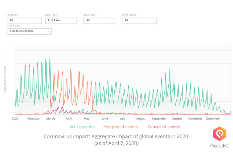Toggle the Active events legend series
Screen dimensions: 233x155
coord(82,127)
